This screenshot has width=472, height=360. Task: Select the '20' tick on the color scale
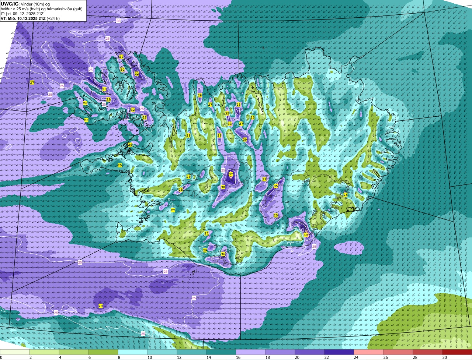pyautogui.click(x=297, y=357)
